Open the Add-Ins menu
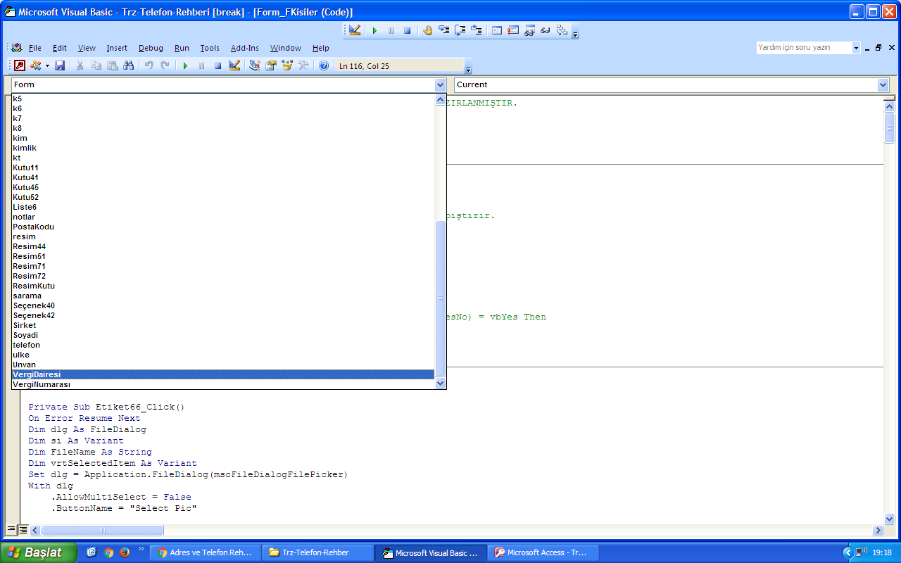901x563 pixels. (x=244, y=48)
